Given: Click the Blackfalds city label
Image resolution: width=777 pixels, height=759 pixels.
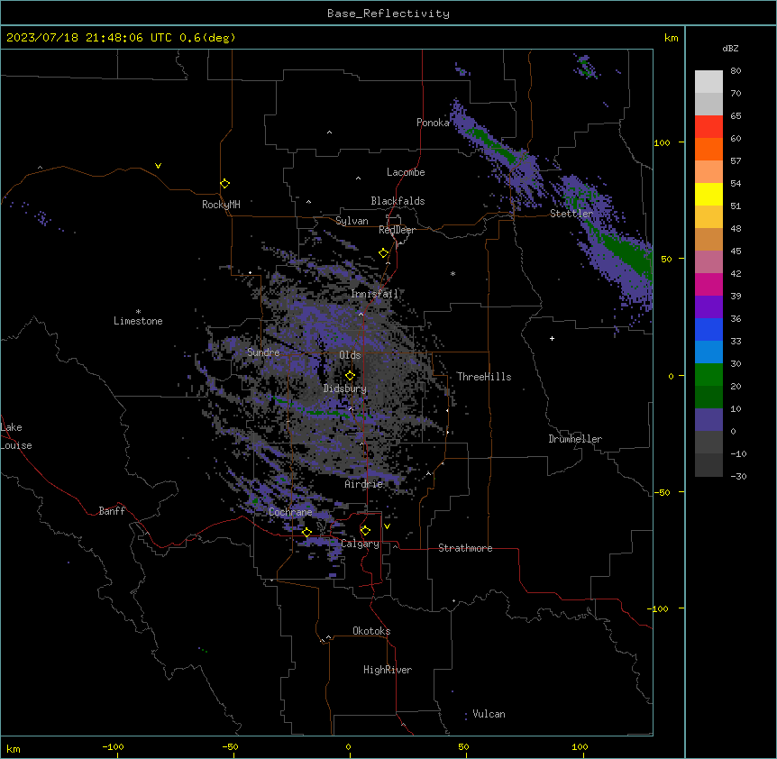Looking at the screenshot, I should (398, 201).
